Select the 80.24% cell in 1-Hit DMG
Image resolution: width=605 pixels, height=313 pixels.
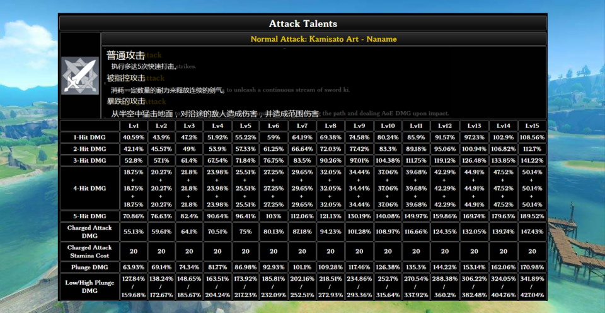[388, 137]
